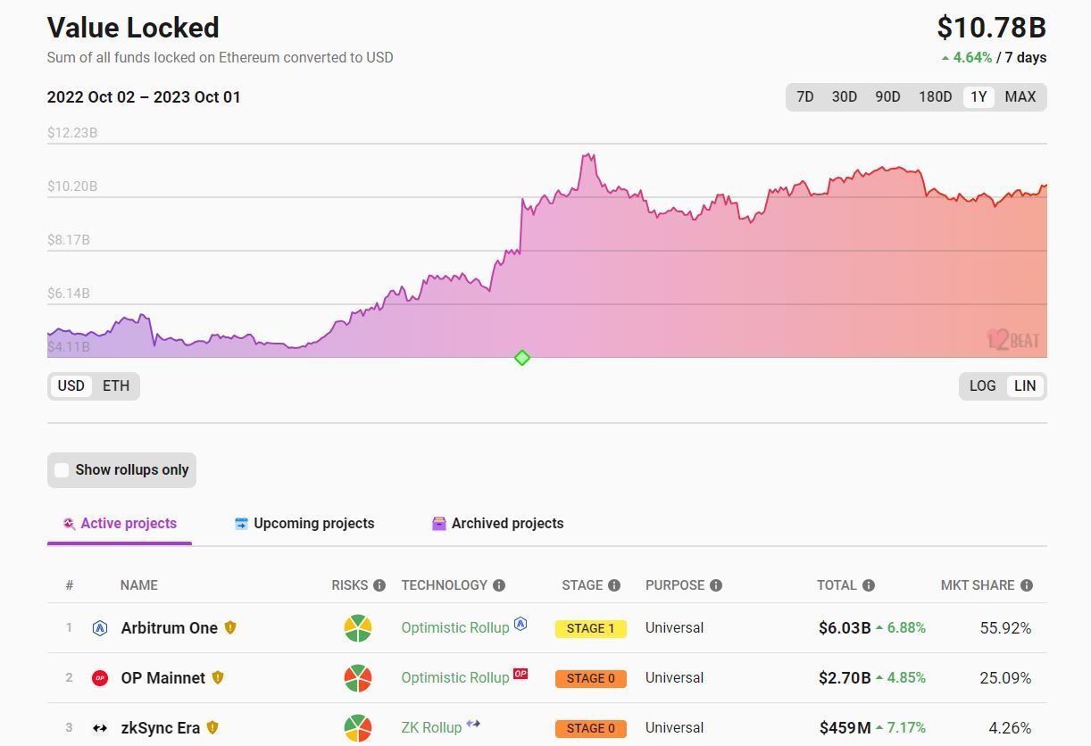Switch the chart scale to LOG
1091x746 pixels.
[982, 386]
